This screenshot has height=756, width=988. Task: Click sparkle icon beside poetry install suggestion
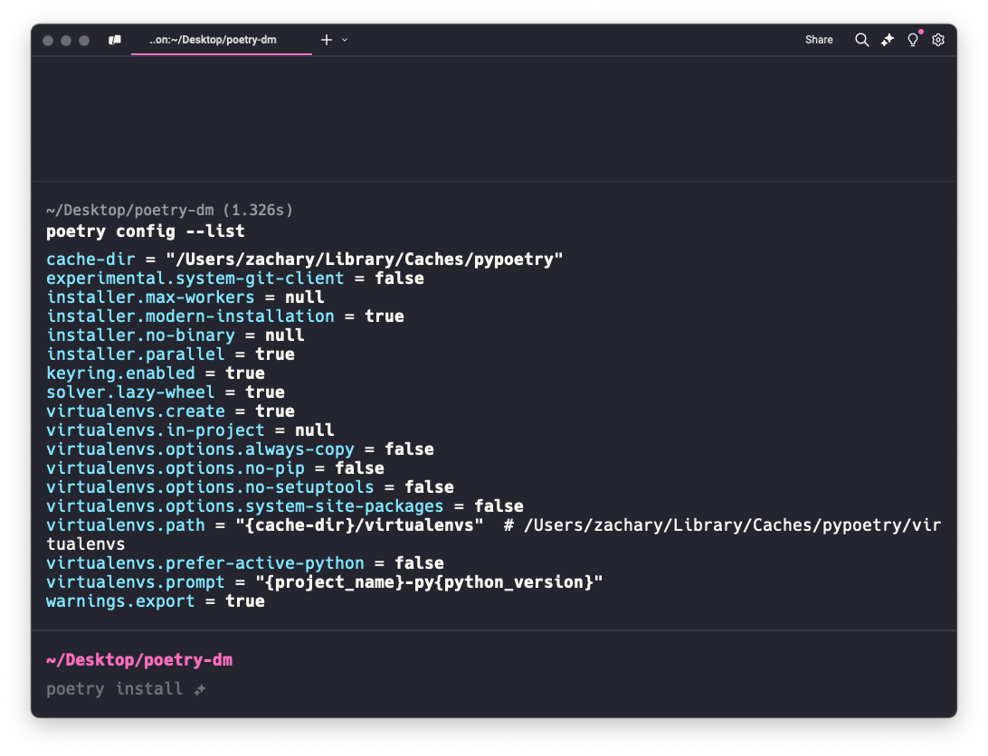coord(200,689)
